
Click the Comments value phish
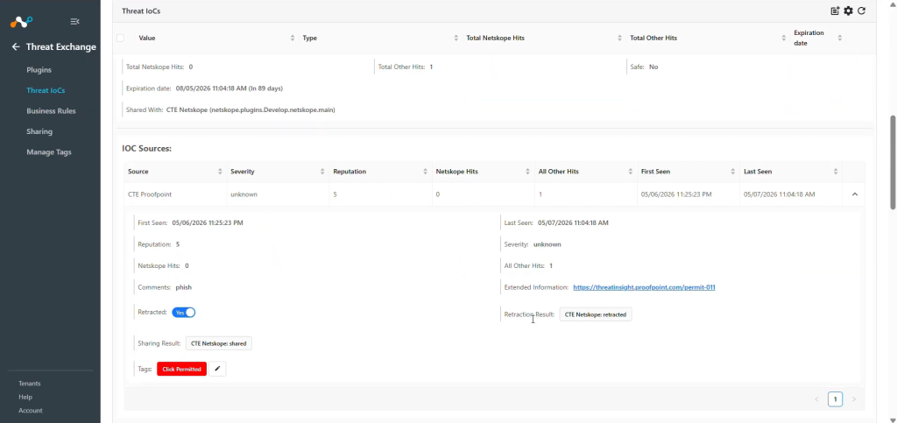[x=184, y=287]
